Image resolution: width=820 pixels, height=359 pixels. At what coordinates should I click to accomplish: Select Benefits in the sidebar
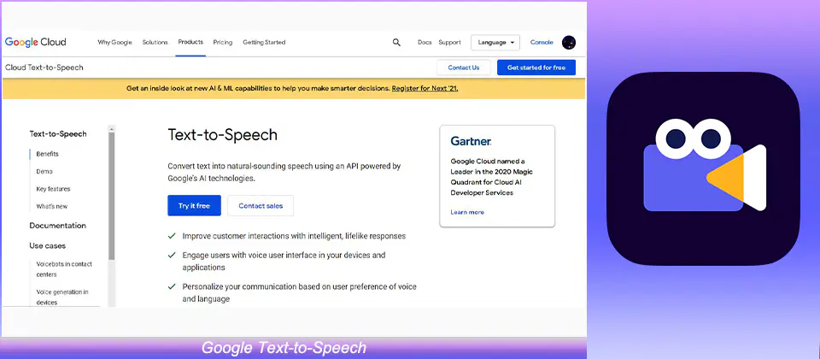click(47, 154)
